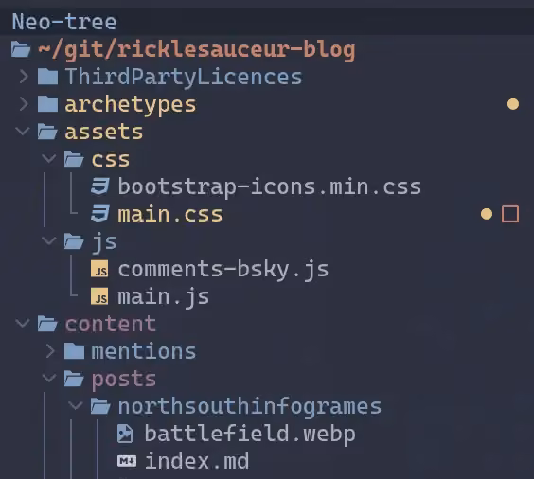Collapse the assets folder chevron

23,131
